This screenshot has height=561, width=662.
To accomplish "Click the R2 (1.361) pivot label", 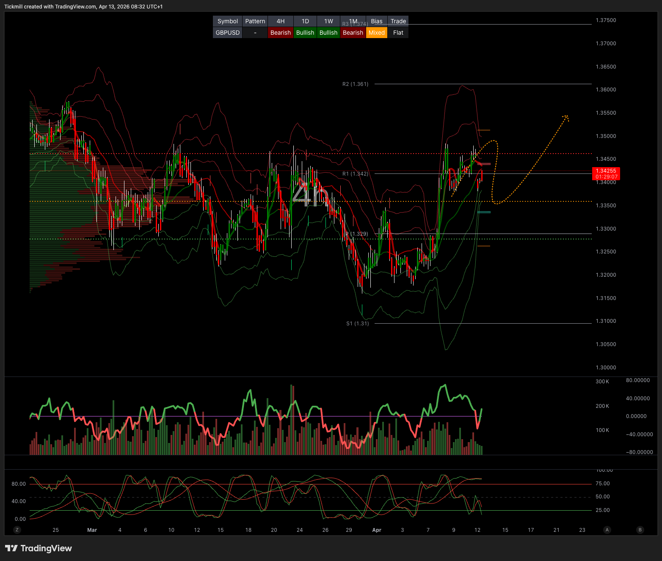I will click(x=355, y=84).
